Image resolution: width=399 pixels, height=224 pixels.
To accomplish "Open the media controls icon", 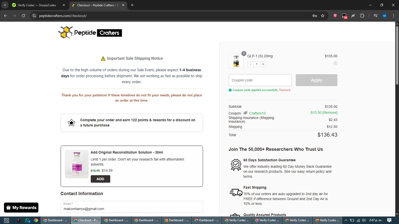I will (375, 16).
